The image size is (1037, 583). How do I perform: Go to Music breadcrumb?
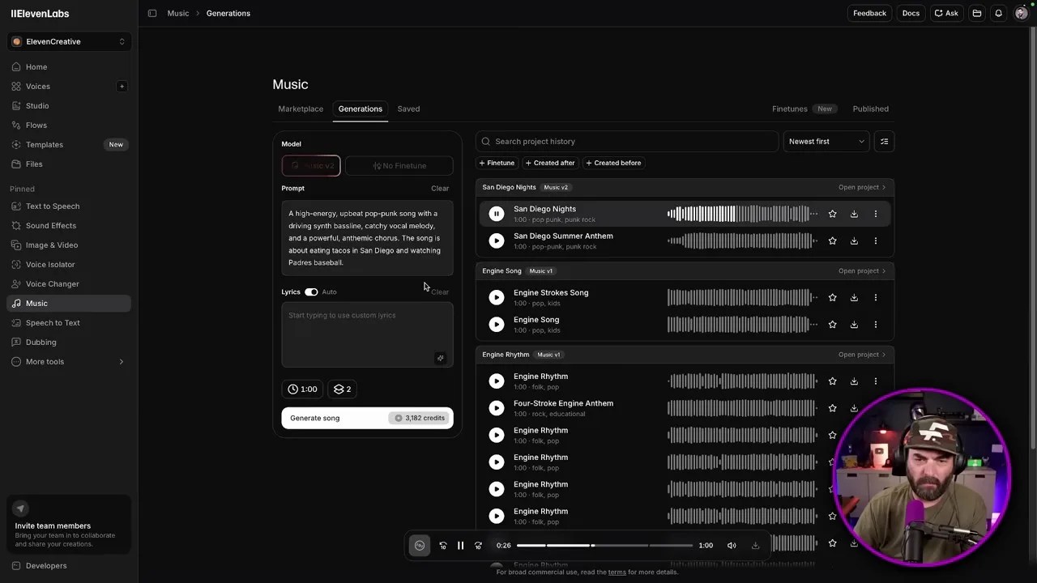[x=178, y=13]
